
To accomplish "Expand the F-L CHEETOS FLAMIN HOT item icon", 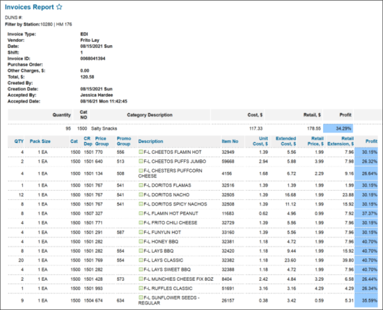I will [141, 152].
